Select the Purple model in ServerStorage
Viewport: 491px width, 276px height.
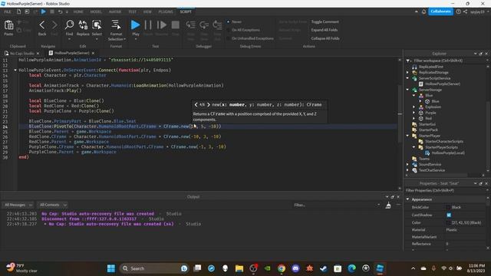pos(430,113)
